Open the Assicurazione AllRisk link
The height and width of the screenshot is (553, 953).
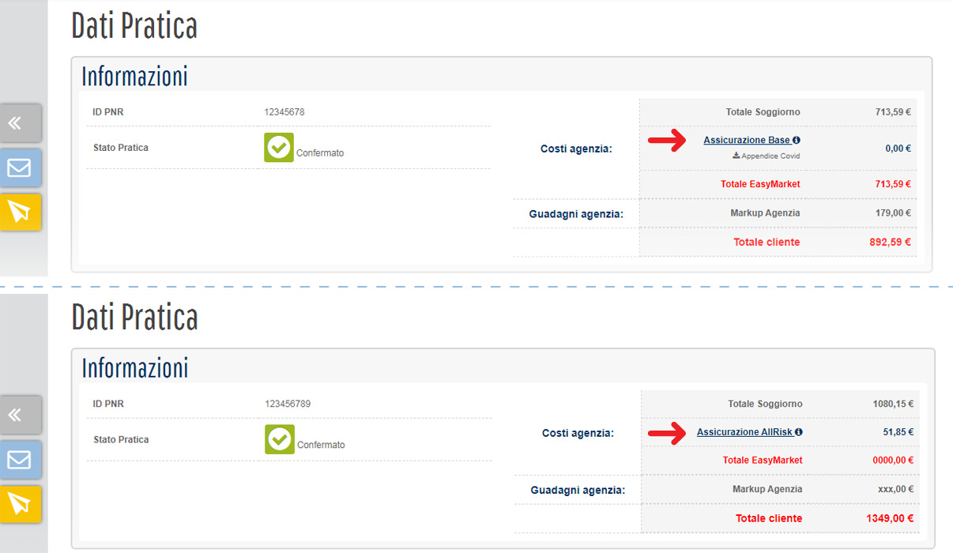tap(744, 432)
